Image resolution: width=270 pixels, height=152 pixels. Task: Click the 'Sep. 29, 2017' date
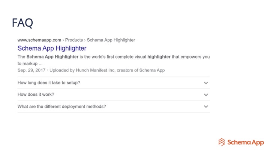pyautogui.click(x=31, y=70)
